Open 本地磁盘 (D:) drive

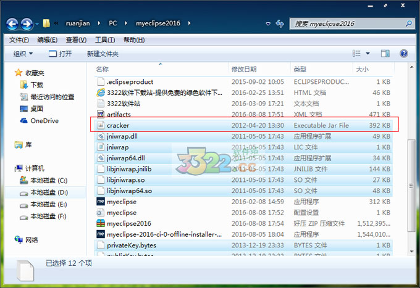click(x=48, y=192)
